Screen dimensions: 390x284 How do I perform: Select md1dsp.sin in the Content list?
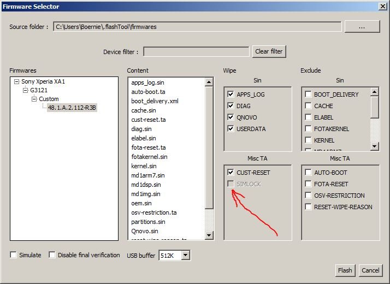pyautogui.click(x=146, y=185)
